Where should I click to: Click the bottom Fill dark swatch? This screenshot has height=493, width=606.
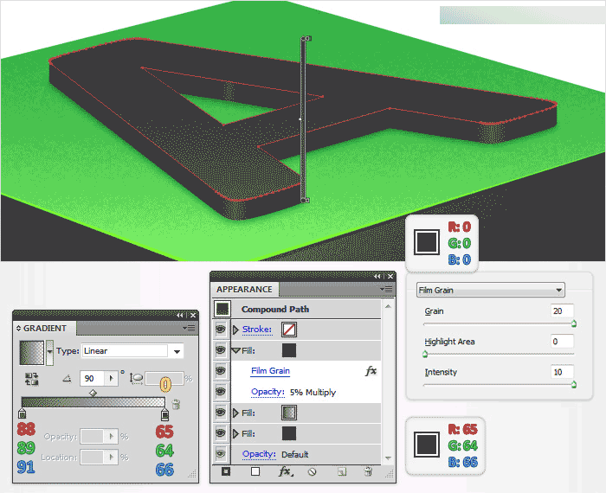pyautogui.click(x=289, y=433)
